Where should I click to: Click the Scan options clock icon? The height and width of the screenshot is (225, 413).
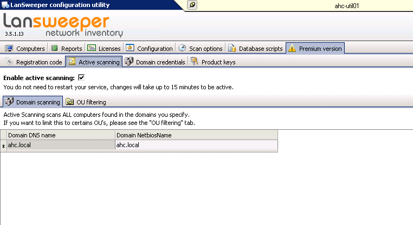click(x=183, y=49)
